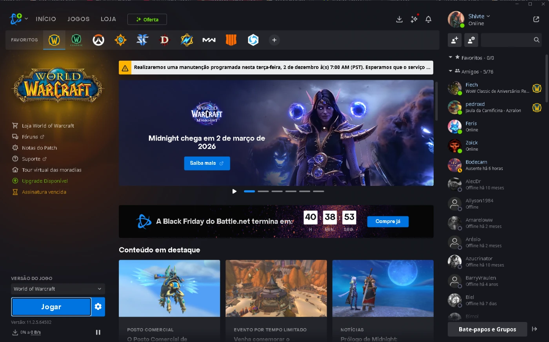Collapse the Amigos friends list
Image resolution: width=549 pixels, height=342 pixels.
[x=451, y=71]
